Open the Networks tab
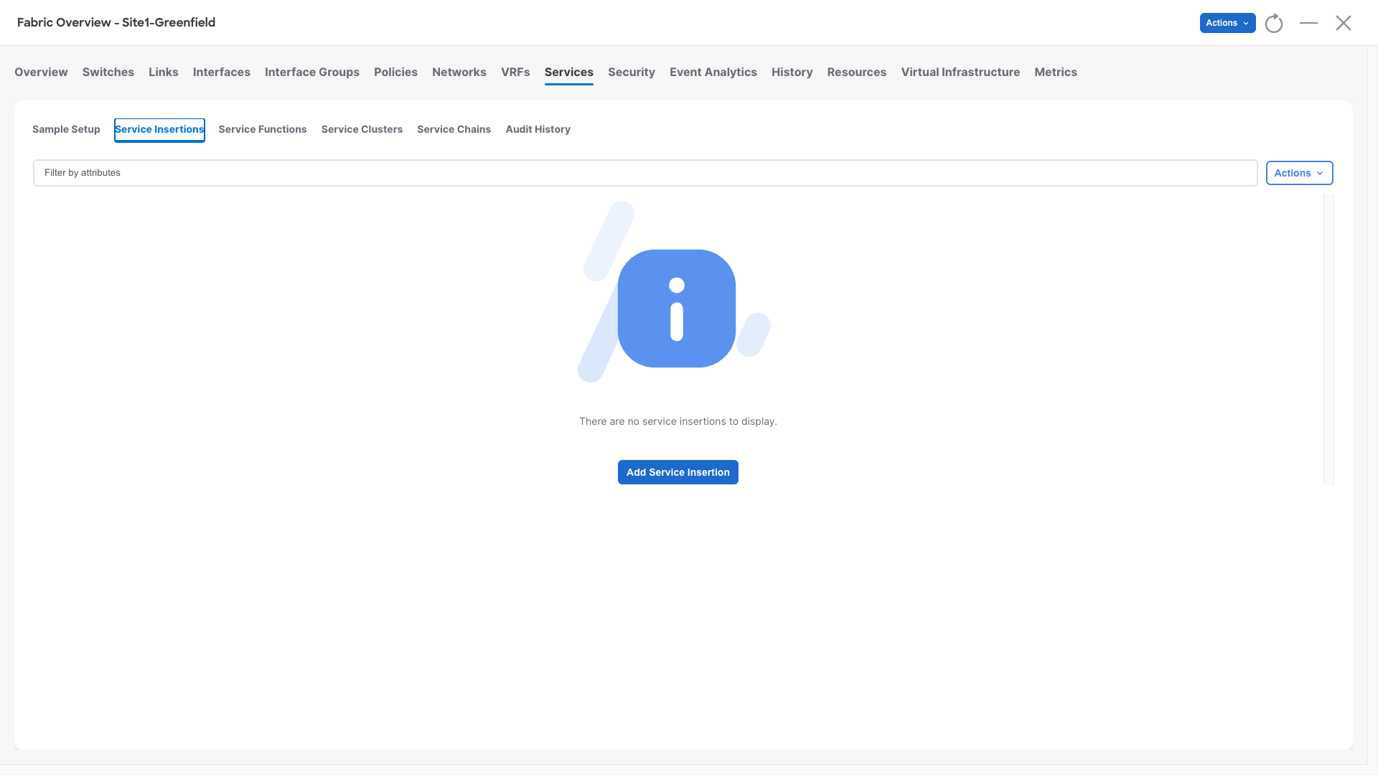The width and height of the screenshot is (1378, 775). [x=459, y=72]
